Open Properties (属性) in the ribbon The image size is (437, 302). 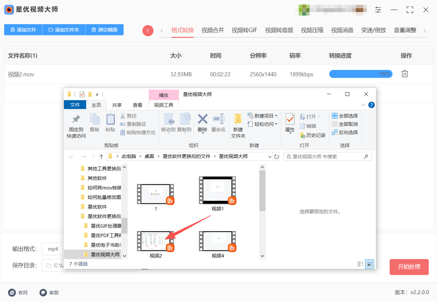pos(290,123)
